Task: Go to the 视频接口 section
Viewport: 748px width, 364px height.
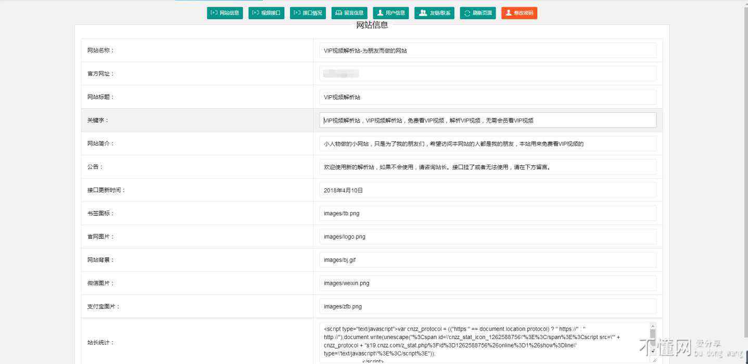Action: tap(267, 13)
